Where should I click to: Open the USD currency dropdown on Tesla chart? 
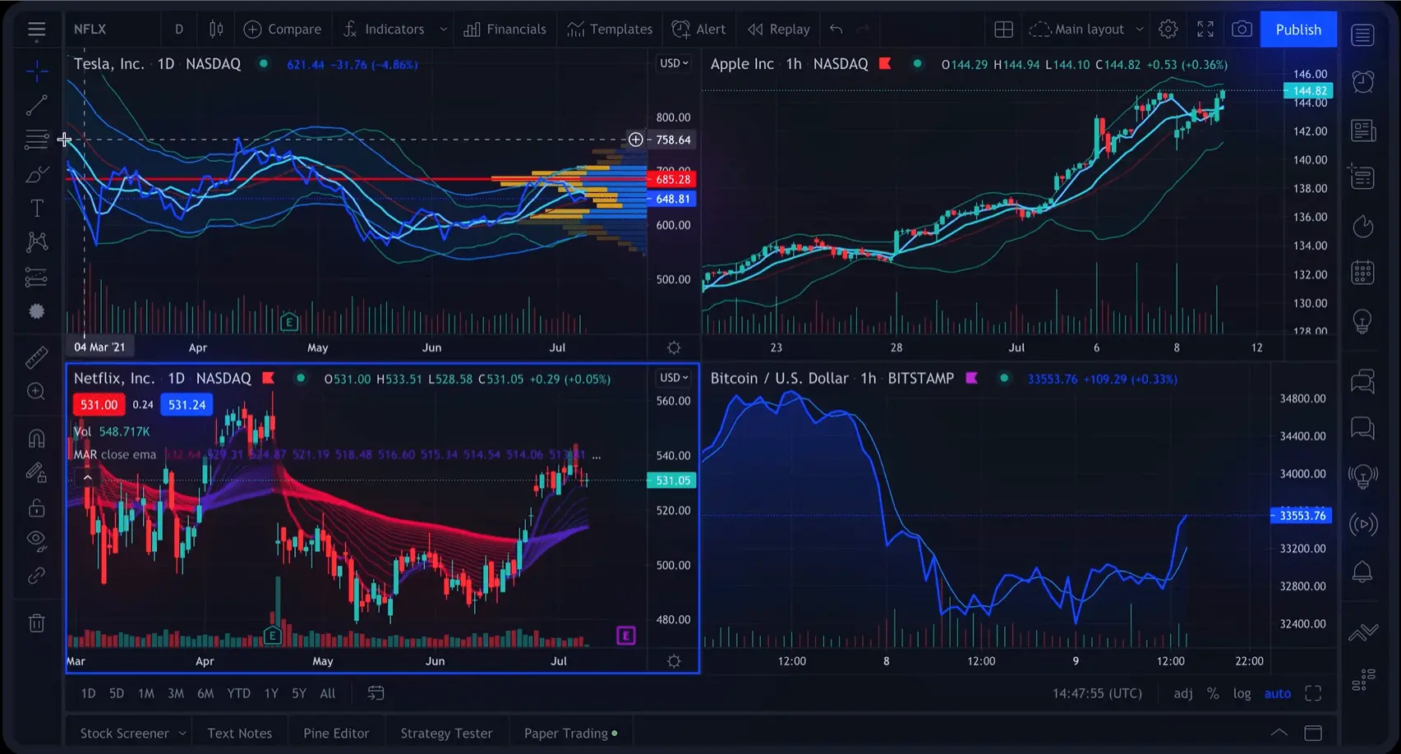click(673, 62)
